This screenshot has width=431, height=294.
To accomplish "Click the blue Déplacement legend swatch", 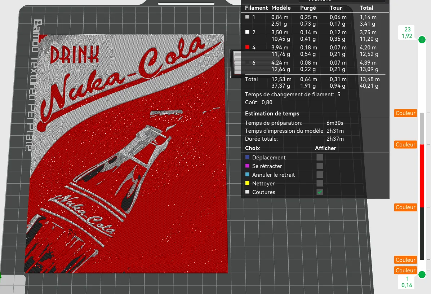I will pyautogui.click(x=247, y=157).
